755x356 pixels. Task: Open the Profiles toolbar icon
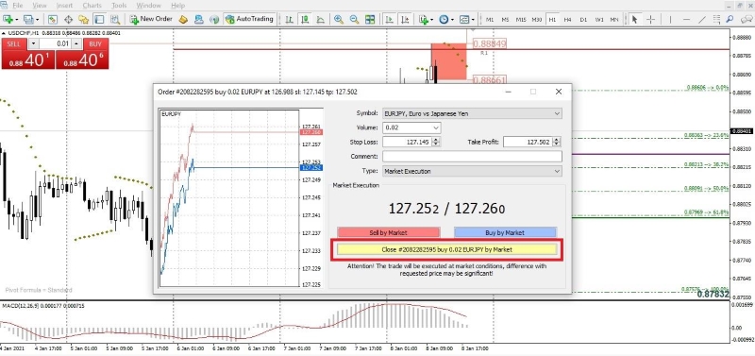point(28,19)
